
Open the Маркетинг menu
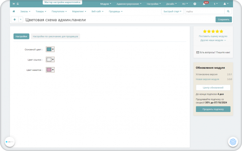click(x=79, y=11)
